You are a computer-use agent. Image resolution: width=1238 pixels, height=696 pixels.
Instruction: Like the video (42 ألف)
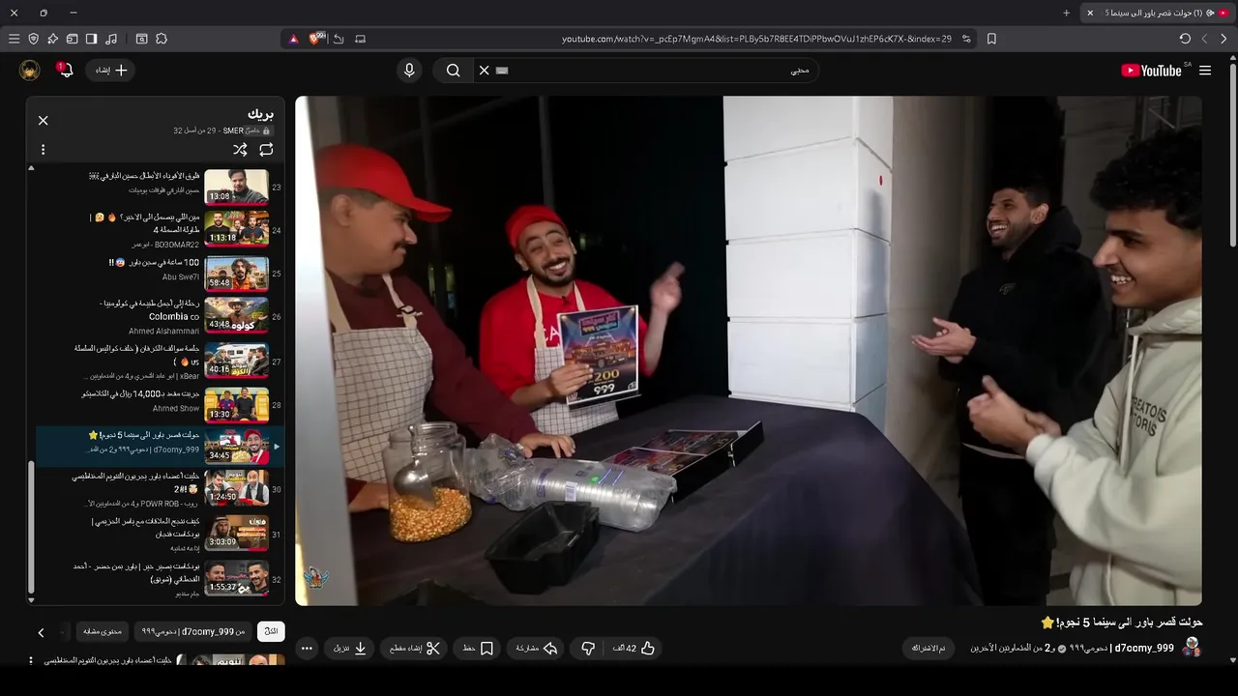coord(634,648)
